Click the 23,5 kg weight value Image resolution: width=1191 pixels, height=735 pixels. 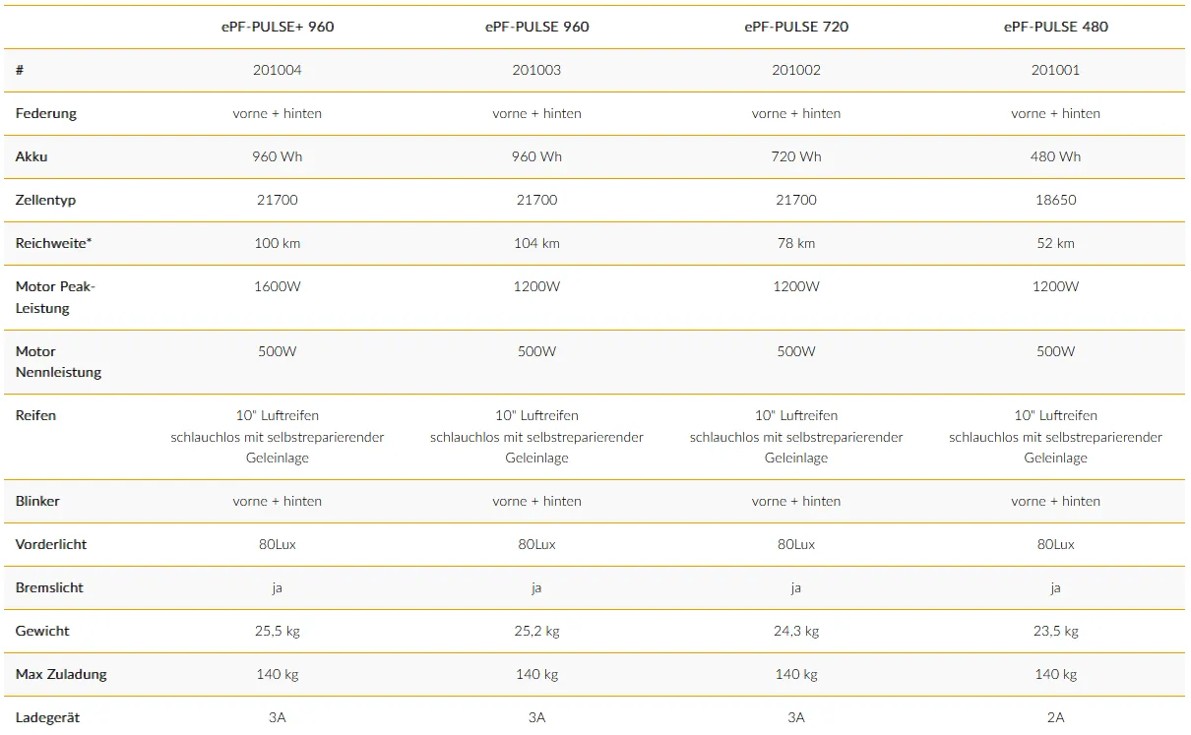pyautogui.click(x=1055, y=631)
